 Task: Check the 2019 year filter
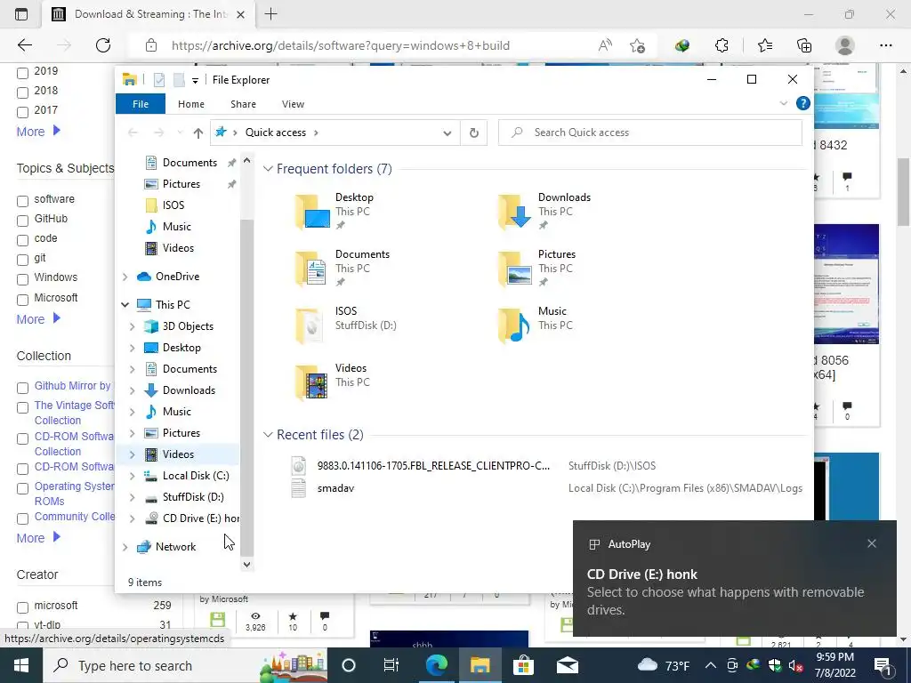[x=22, y=73]
